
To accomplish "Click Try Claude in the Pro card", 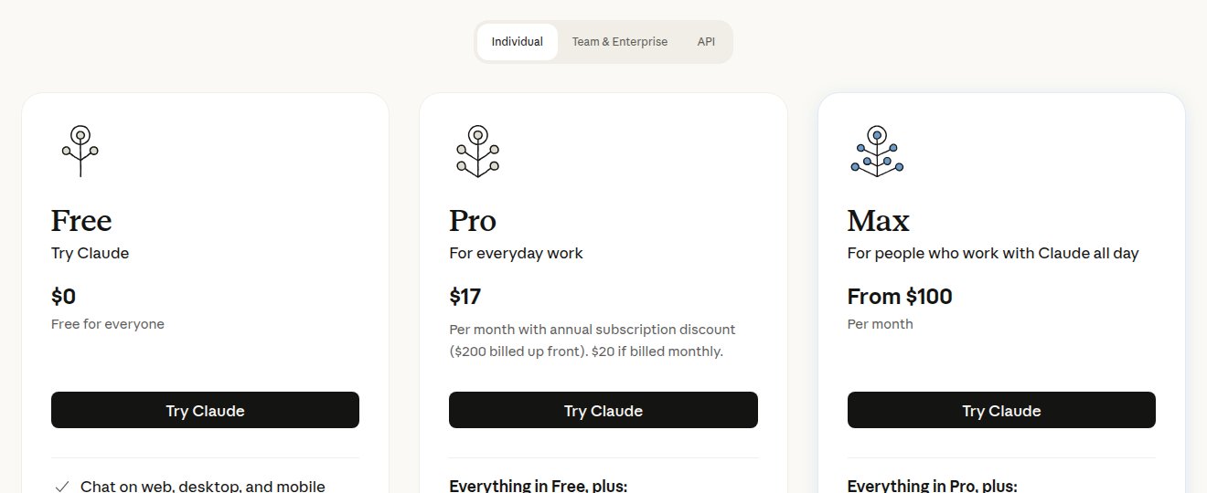I will pos(603,410).
